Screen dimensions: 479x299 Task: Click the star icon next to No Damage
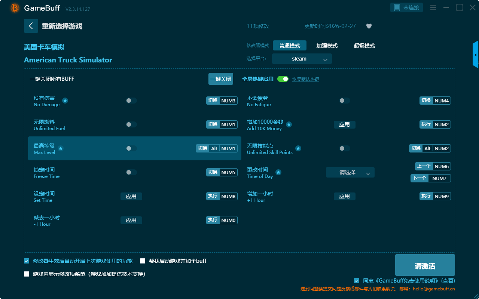pyautogui.click(x=65, y=101)
